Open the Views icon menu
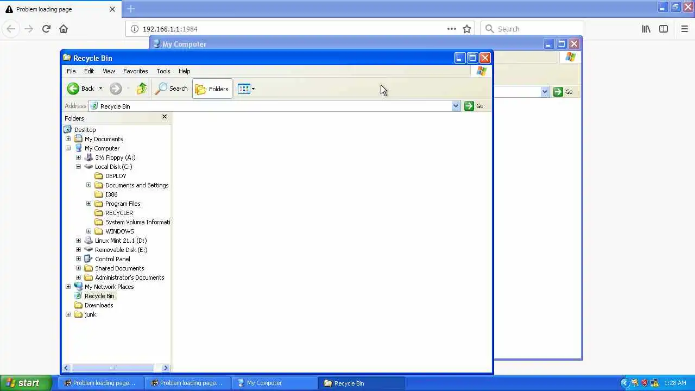Image resolution: width=695 pixels, height=391 pixels. [x=244, y=89]
